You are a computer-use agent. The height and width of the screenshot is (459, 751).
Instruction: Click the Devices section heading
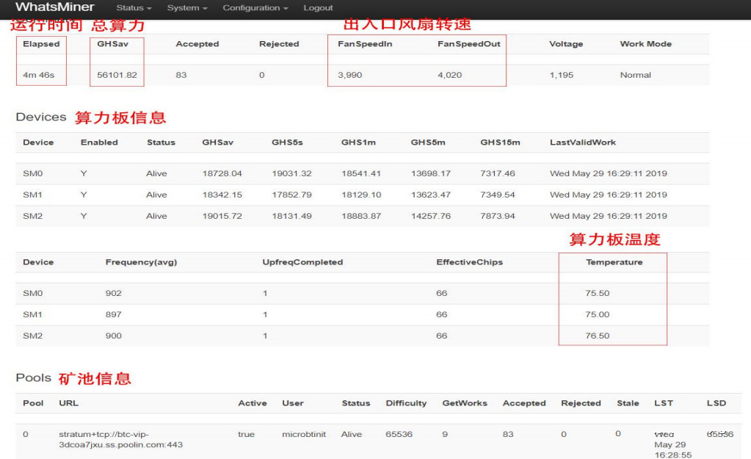(35, 116)
